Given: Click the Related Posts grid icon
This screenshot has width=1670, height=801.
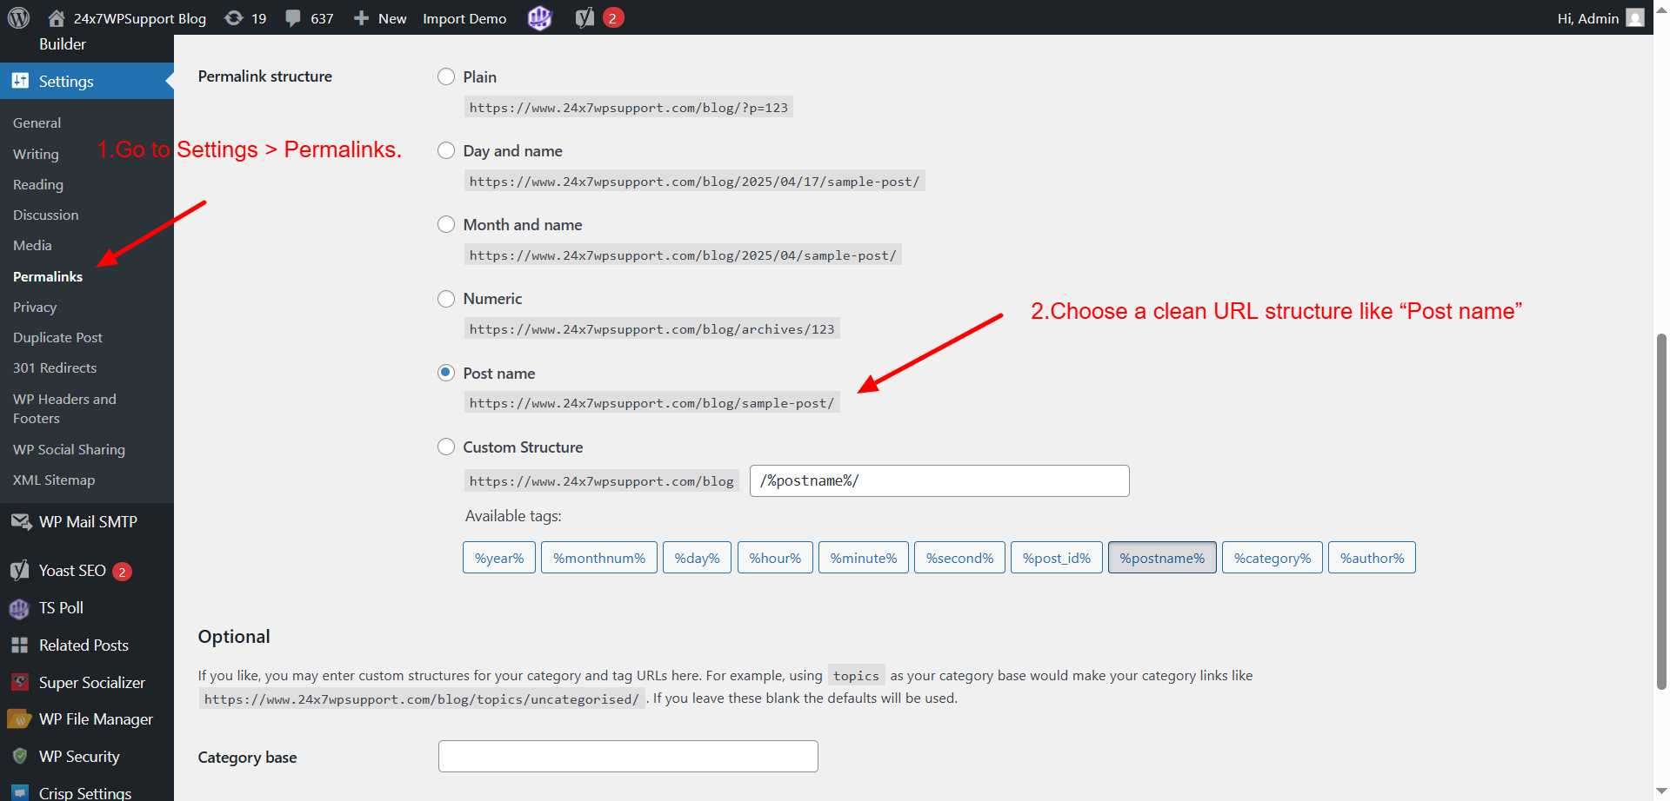Looking at the screenshot, I should pyautogui.click(x=19, y=645).
